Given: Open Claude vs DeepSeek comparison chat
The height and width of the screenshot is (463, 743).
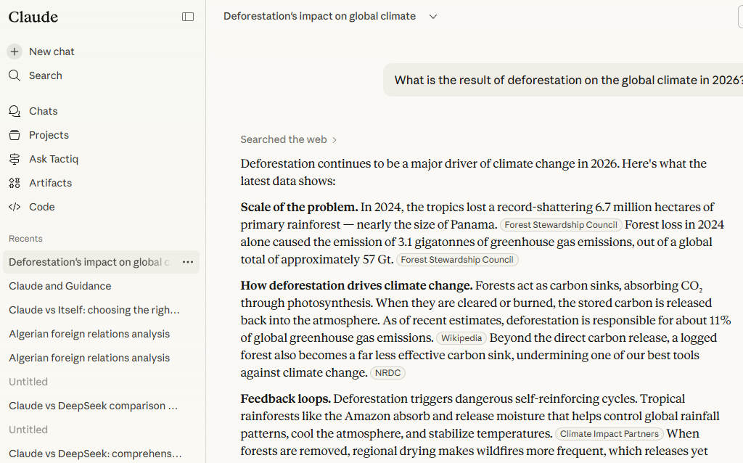Looking at the screenshot, I should point(94,406).
